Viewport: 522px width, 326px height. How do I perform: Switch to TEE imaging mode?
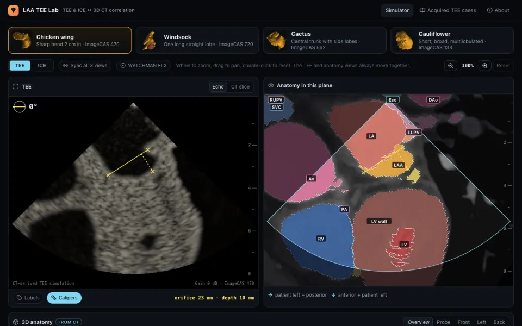coord(20,66)
